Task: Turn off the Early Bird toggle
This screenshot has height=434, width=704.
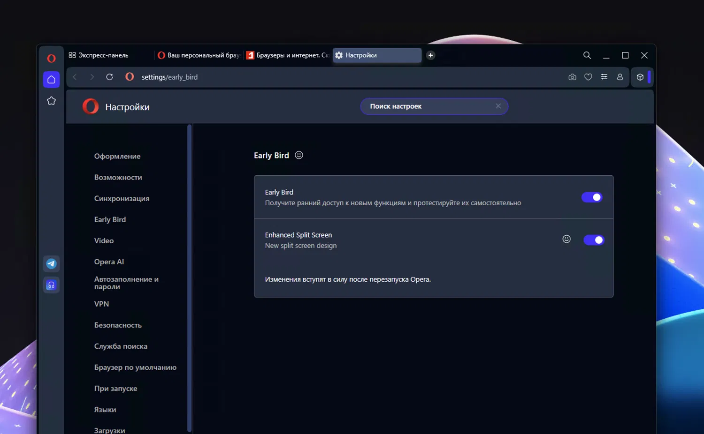Action: (x=591, y=197)
